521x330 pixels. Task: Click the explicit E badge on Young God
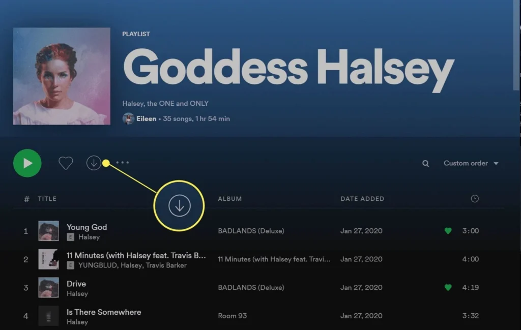[x=70, y=237]
